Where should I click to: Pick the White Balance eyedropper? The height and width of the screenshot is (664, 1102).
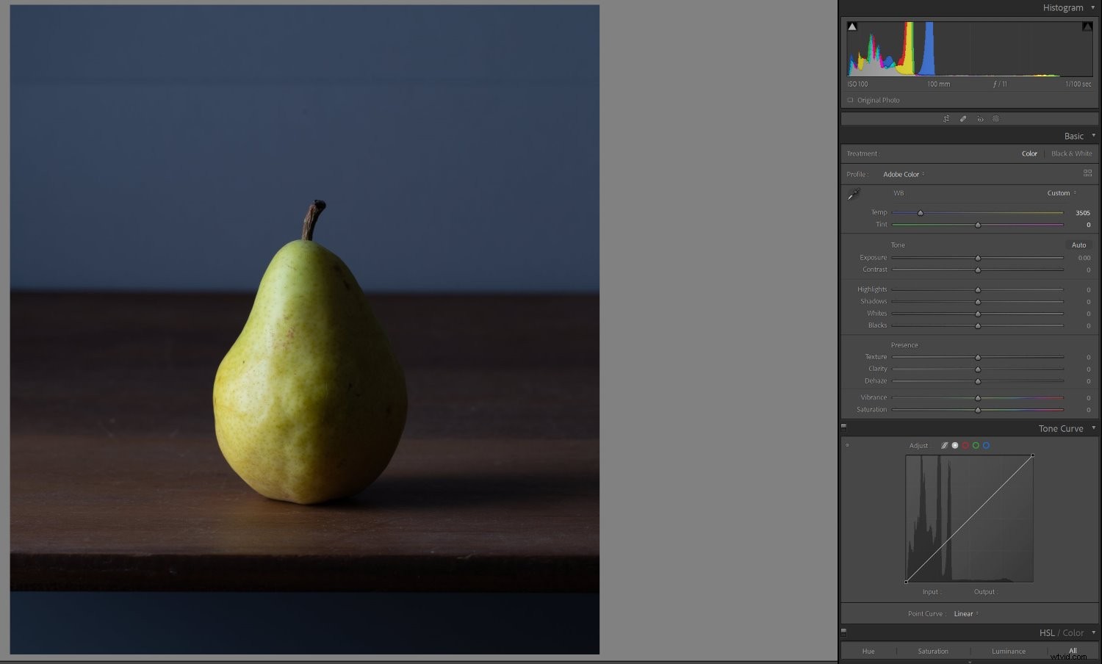(854, 193)
